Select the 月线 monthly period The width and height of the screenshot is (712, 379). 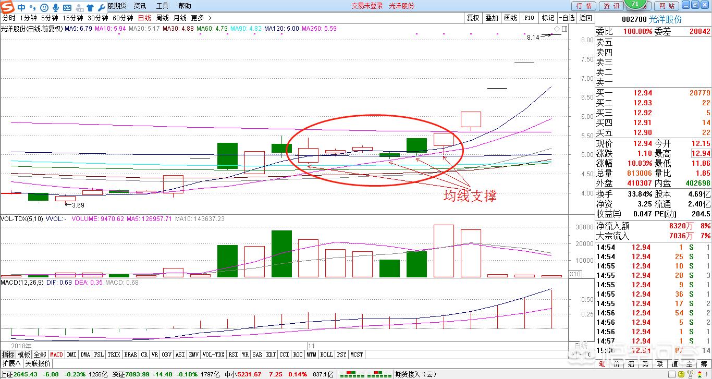point(180,18)
